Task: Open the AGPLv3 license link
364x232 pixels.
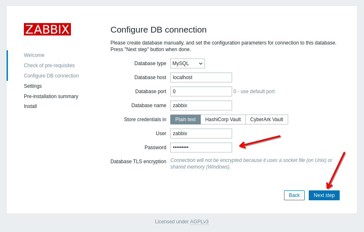Action: (x=199, y=222)
